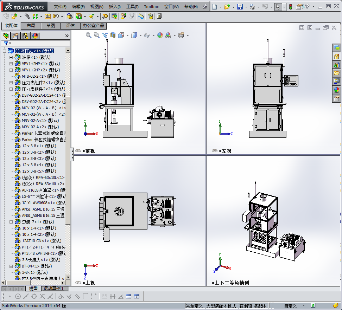Open SolidWorks Resources home icon in task pane
Image resolution: width=342 pixels, height=310 pixels.
click(x=337, y=57)
